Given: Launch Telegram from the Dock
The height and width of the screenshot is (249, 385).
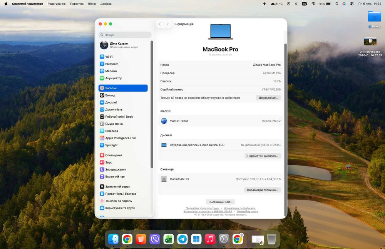Looking at the screenshot, I should [x=182, y=239].
